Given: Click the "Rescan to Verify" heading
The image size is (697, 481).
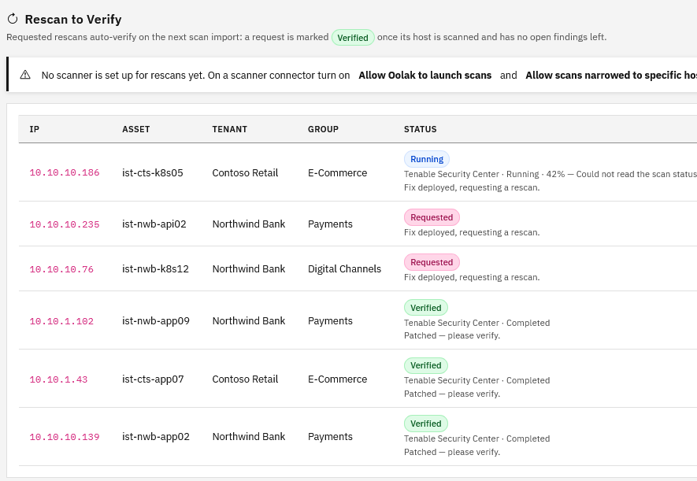Looking at the screenshot, I should 73,19.
